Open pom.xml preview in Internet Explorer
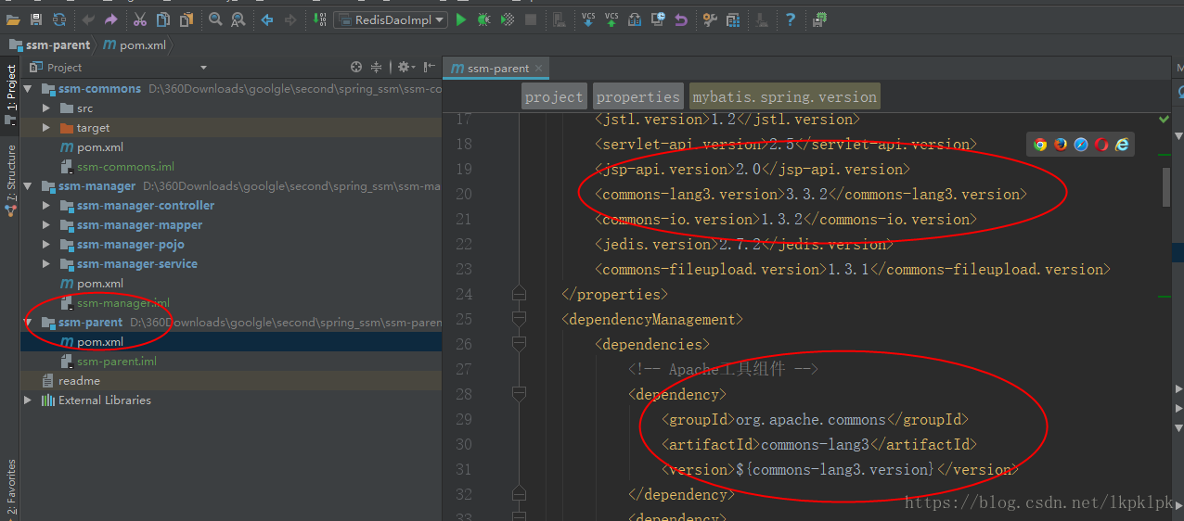 coord(1122,144)
